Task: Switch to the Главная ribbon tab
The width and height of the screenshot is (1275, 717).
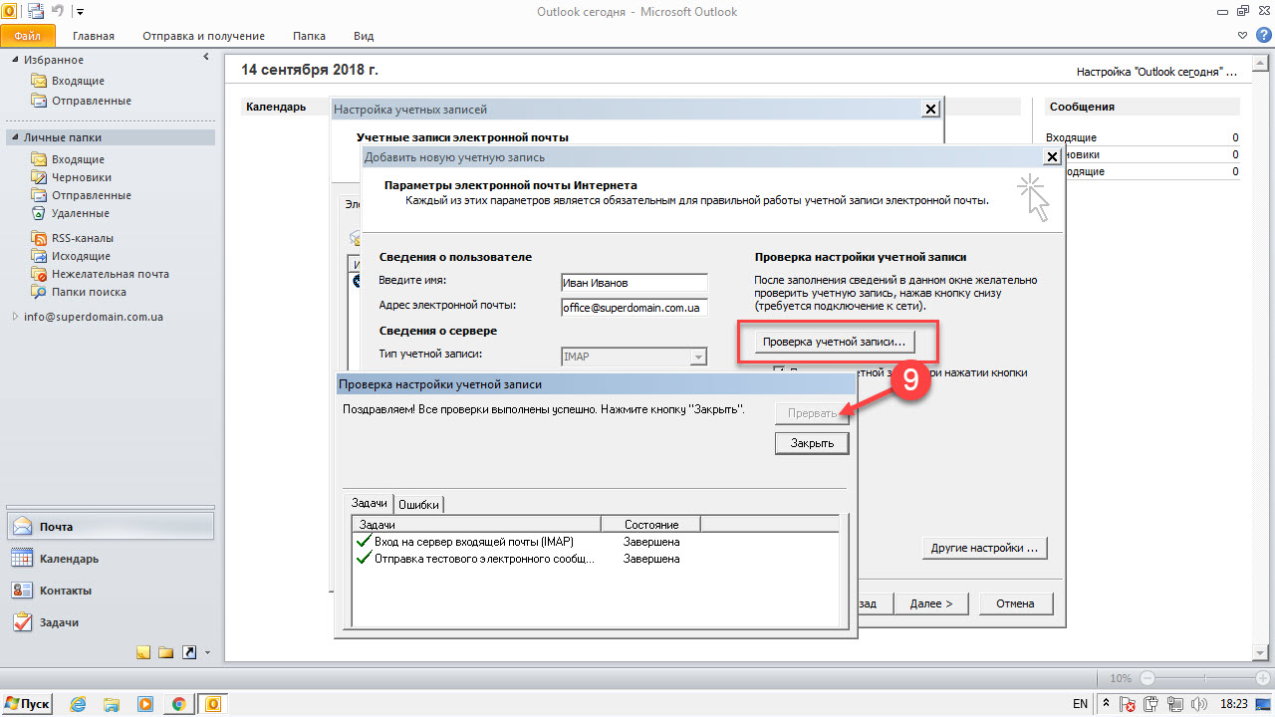Action: click(x=94, y=36)
